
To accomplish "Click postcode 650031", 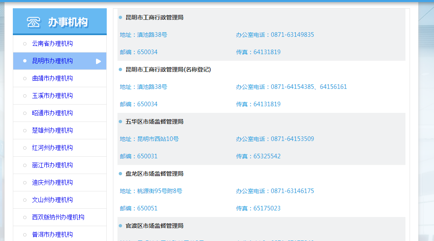I will pos(147,156).
